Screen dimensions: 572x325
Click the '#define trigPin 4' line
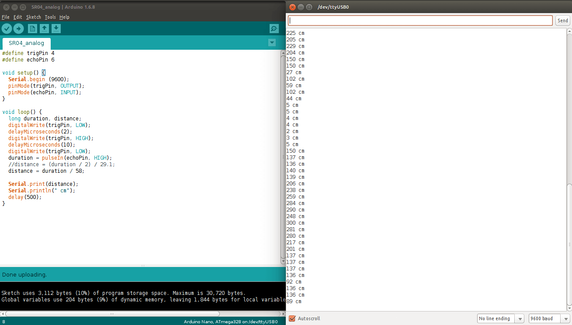point(28,53)
